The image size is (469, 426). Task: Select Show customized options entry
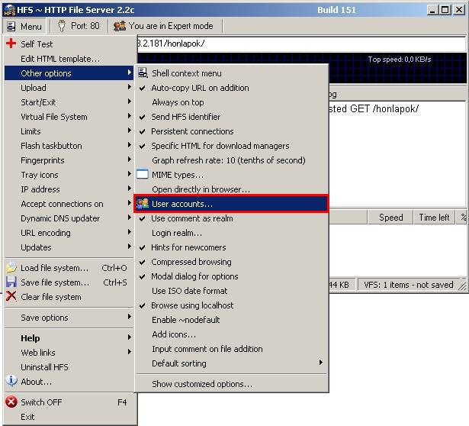[231, 384]
